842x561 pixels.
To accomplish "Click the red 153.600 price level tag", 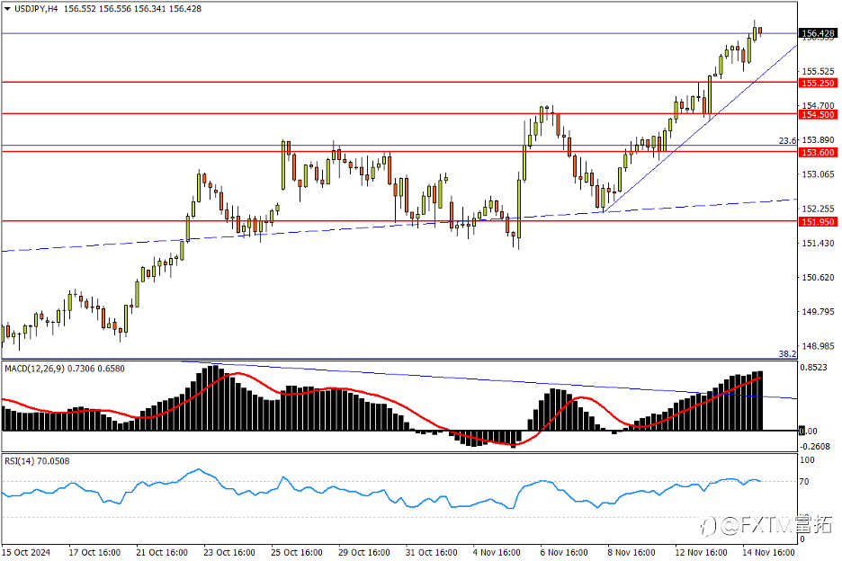I will tap(818, 153).
